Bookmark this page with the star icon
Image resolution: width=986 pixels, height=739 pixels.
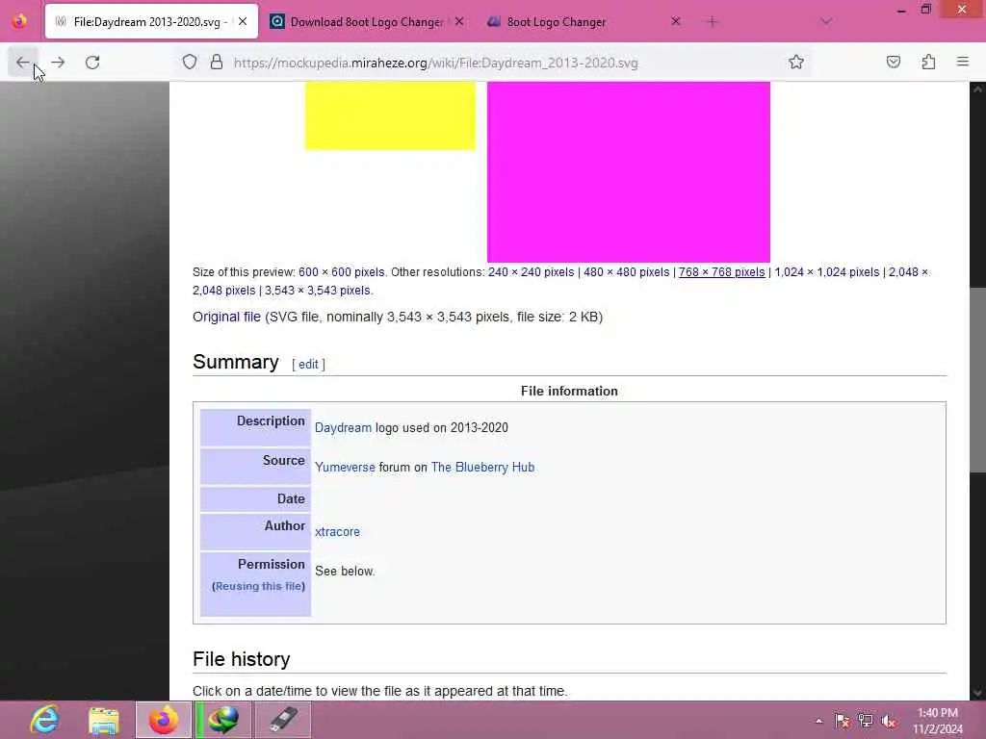coord(796,62)
